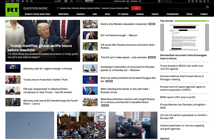Open the World News menu
Image resolution: width=214 pixels, height=140 pixels.
[63, 14]
